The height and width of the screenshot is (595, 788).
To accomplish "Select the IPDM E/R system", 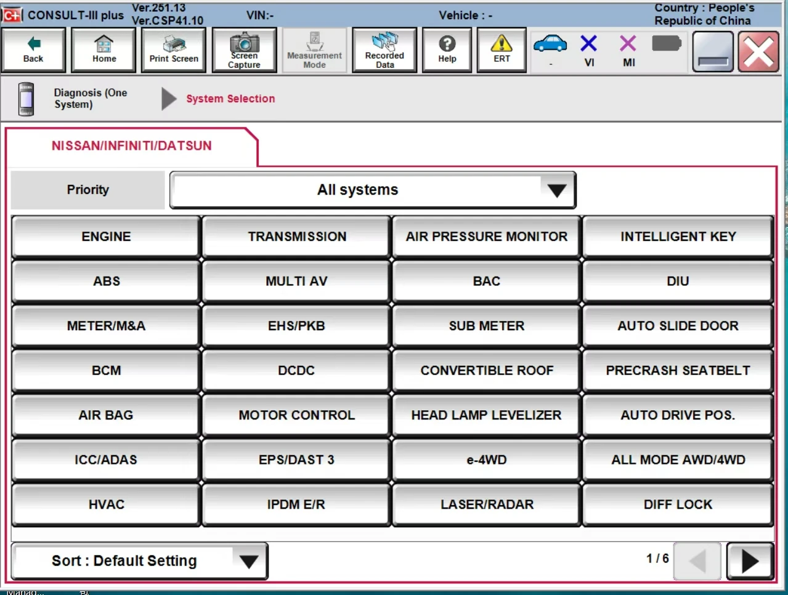I will click(x=297, y=504).
